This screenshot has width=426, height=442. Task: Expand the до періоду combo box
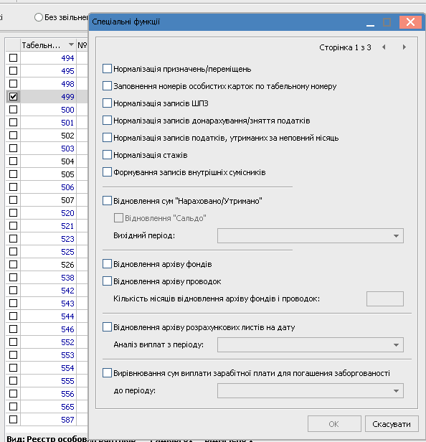tap(396, 390)
